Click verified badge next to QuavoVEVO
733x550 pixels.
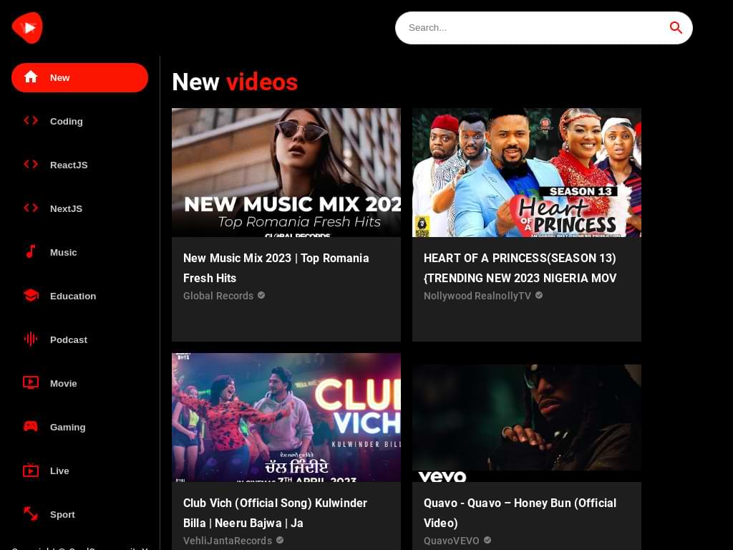(x=487, y=540)
